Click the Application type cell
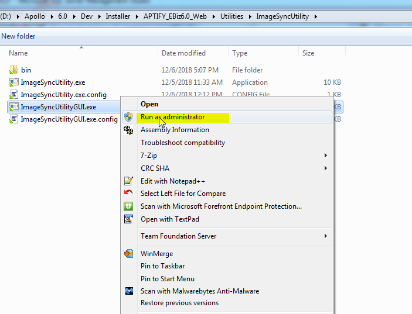The image size is (412, 314). tap(250, 82)
